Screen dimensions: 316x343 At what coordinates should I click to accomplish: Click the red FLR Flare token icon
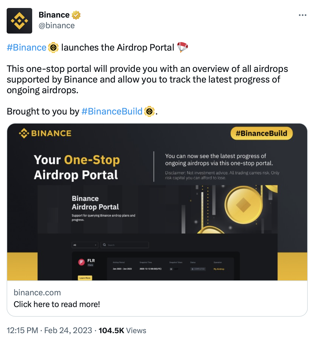tap(81, 262)
